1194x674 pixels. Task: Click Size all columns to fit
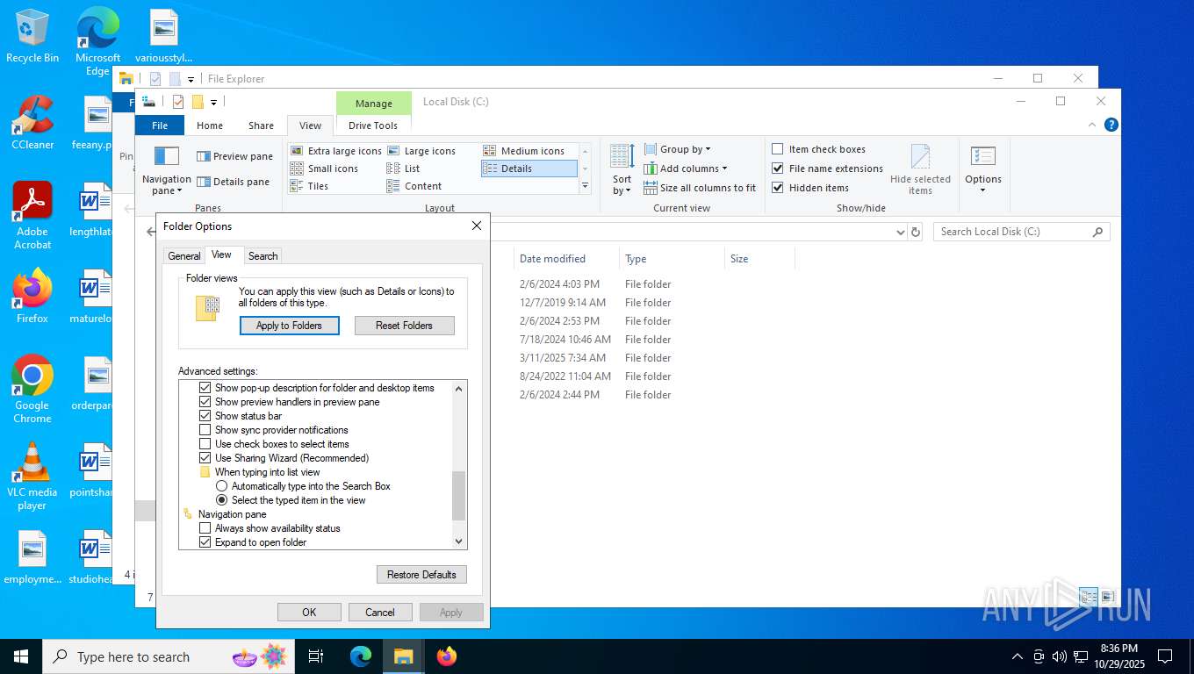(x=700, y=188)
